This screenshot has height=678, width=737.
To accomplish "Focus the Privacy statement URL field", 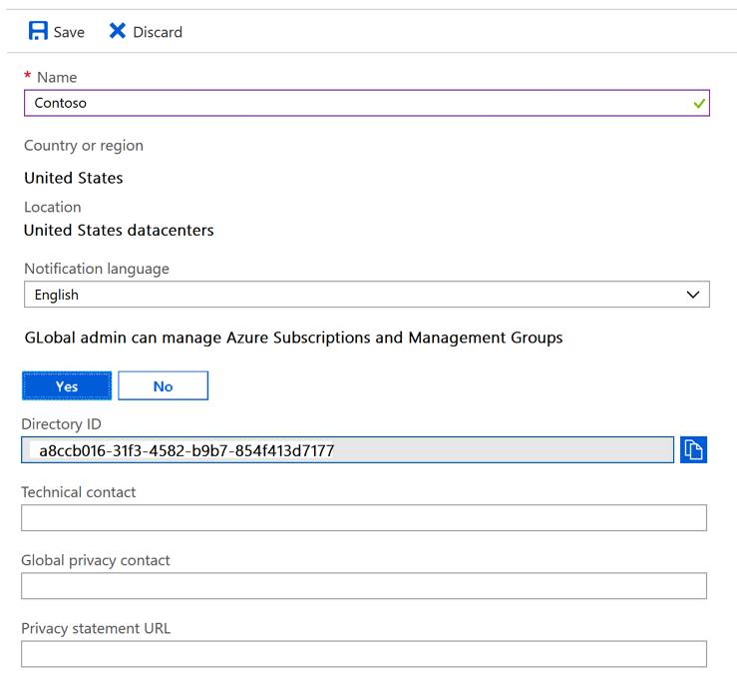I will [363, 654].
